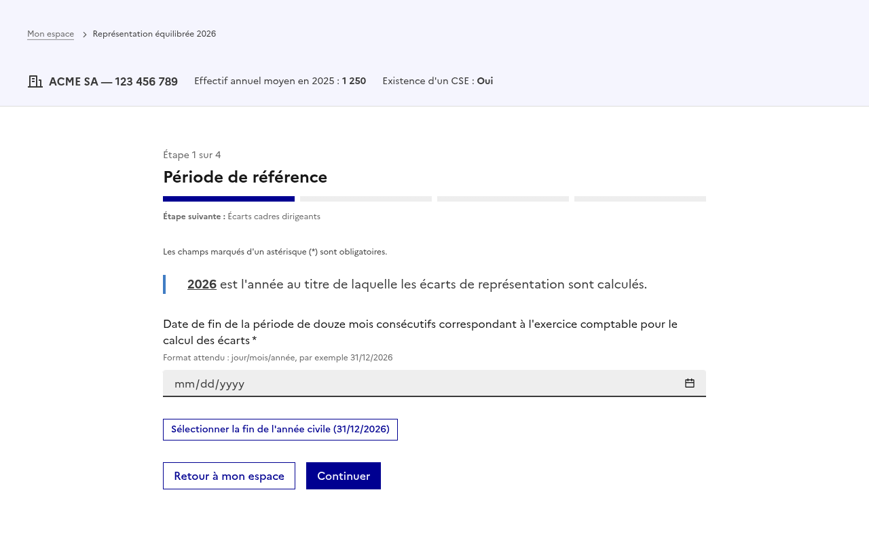Click the Étape 1 sur 4 step label

point(191,155)
